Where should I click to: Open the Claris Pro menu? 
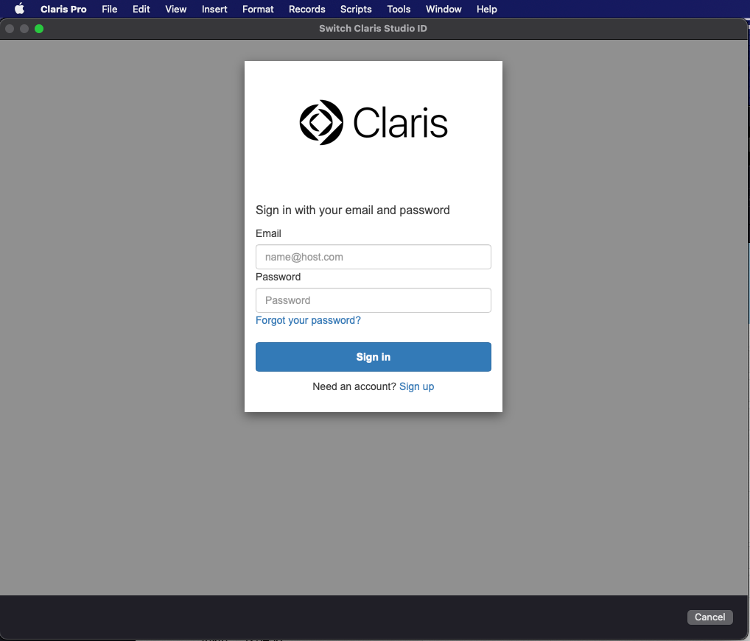pos(63,9)
